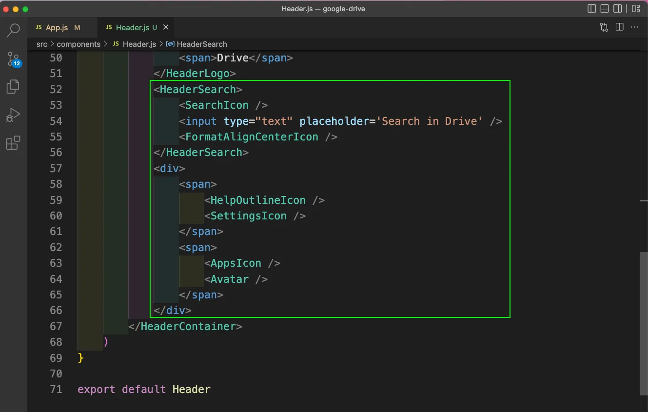
Task: Close the Header.js tab
Action: 166,27
